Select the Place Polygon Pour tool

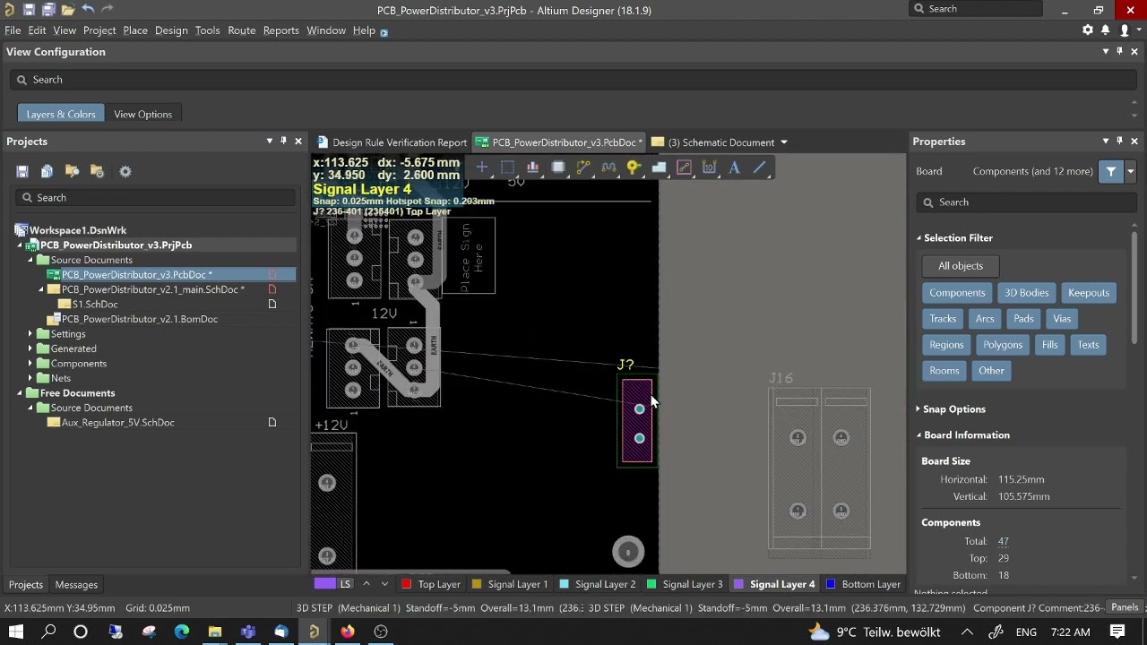tap(659, 168)
